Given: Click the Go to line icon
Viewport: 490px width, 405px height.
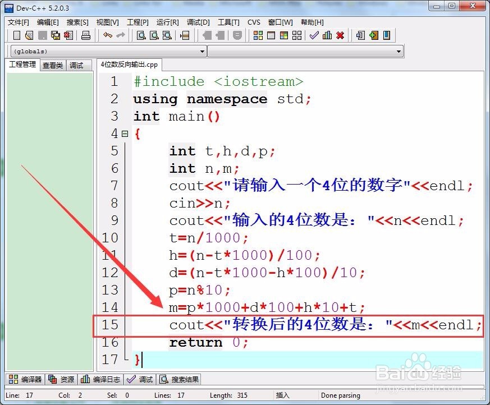Looking at the screenshot, I should point(185,35).
